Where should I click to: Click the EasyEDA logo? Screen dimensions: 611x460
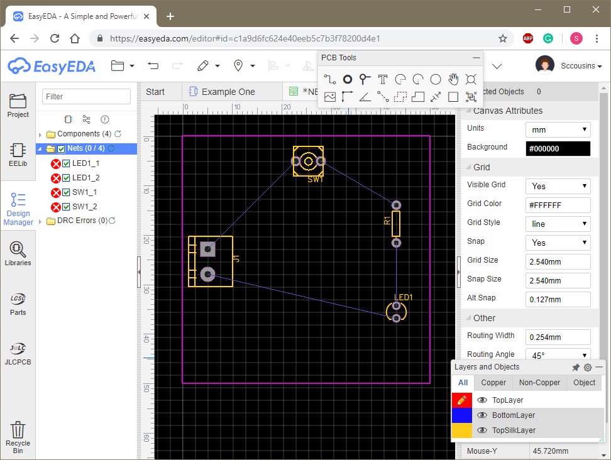52,65
